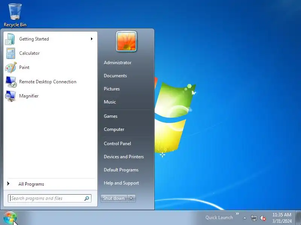Image resolution: width=301 pixels, height=225 pixels.
Task: Open Paint via its palette icon
Action: click(x=11, y=67)
